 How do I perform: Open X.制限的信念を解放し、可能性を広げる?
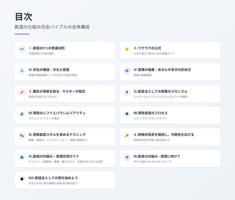point(170,137)
